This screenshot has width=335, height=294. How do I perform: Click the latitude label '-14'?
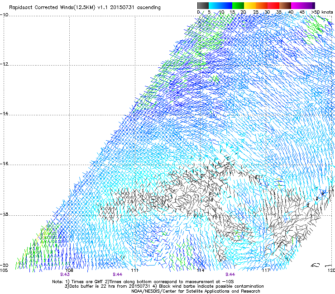click(x=4, y=114)
